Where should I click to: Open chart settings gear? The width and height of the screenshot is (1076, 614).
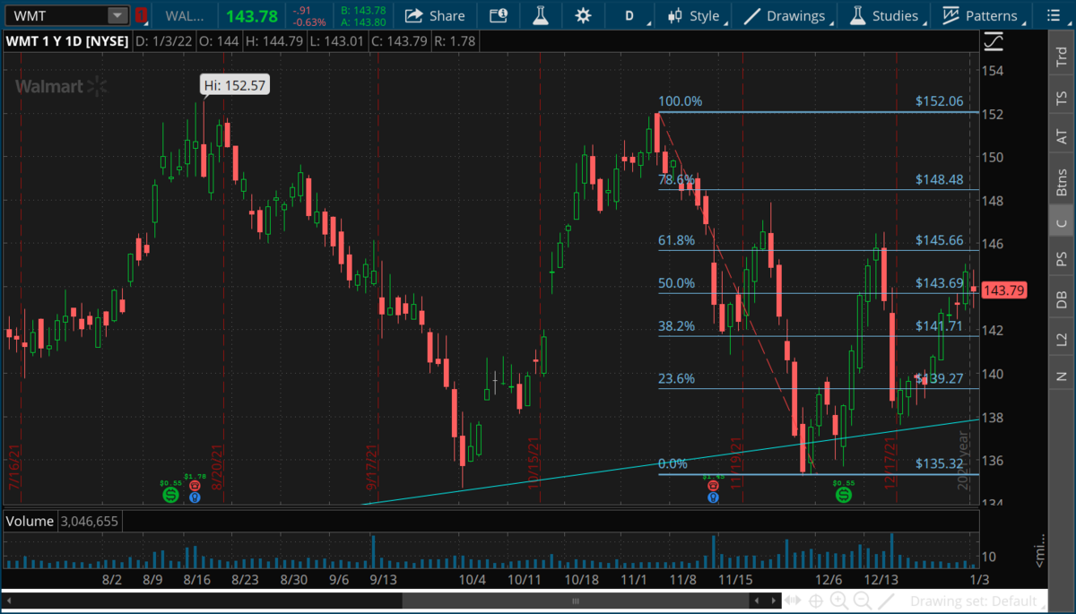(583, 15)
